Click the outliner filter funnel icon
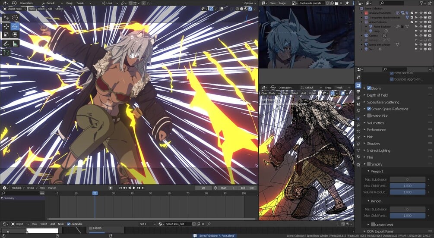 422,3
